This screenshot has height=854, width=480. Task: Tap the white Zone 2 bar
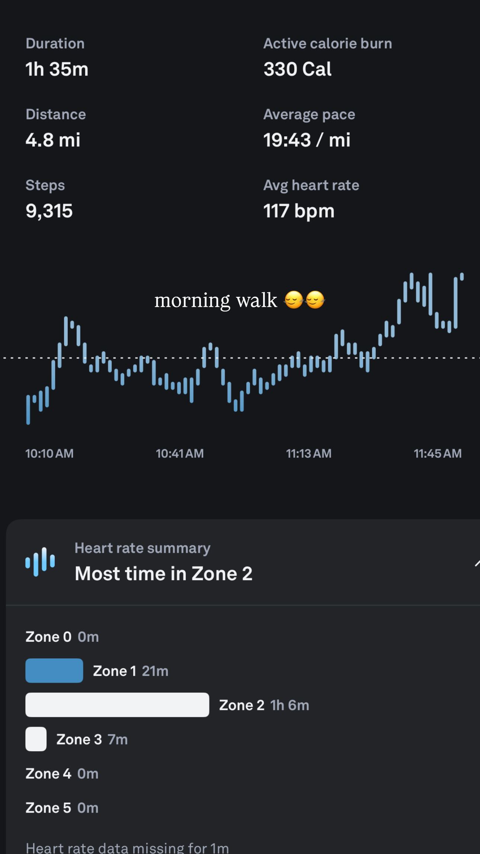point(117,705)
